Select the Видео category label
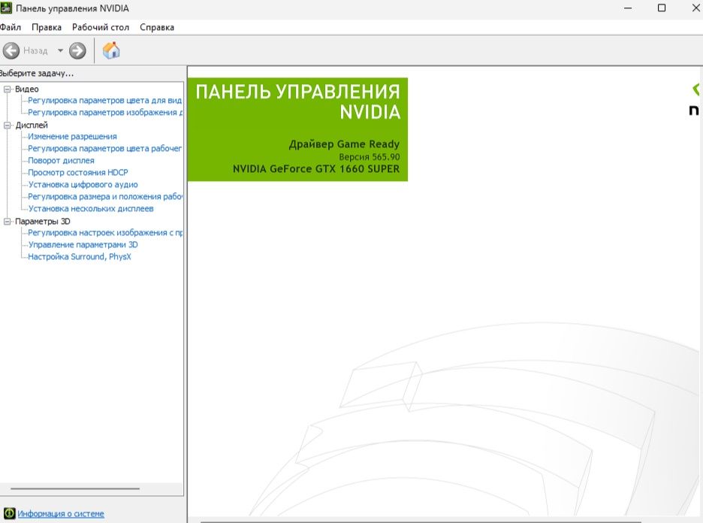Viewport: 703px width, 523px height. point(27,89)
